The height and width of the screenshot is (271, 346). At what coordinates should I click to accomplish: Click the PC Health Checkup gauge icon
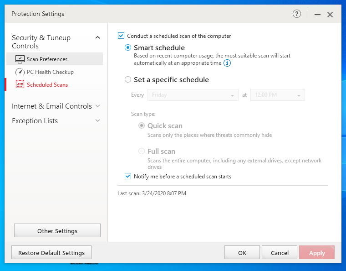[20, 72]
